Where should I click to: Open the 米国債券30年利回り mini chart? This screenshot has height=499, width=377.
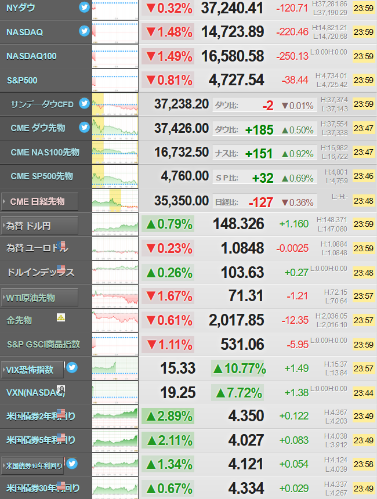pos(115,488)
